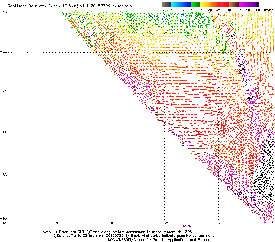The height and width of the screenshot is (242, 275).
Task: Pick the blue 10–15 knots legend segment
Action: pyautogui.click(x=186, y=4)
